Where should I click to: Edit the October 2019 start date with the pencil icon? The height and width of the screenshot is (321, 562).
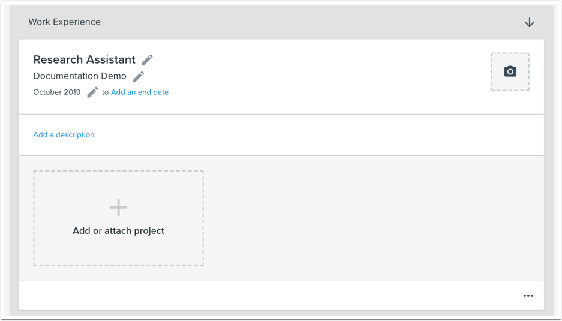coord(92,92)
